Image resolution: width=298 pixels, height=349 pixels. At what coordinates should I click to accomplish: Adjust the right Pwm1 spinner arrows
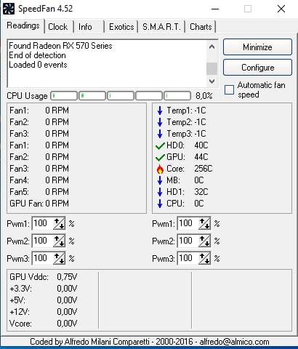[x=205, y=223]
